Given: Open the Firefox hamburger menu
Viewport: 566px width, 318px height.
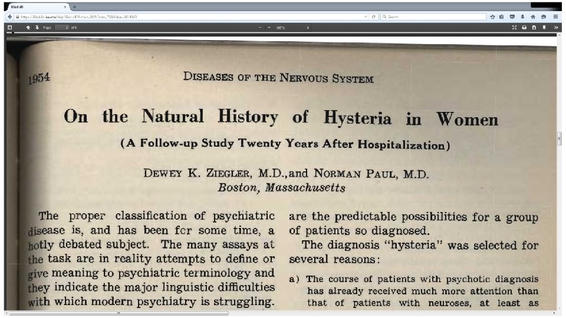Looking at the screenshot, I should [x=556, y=16].
